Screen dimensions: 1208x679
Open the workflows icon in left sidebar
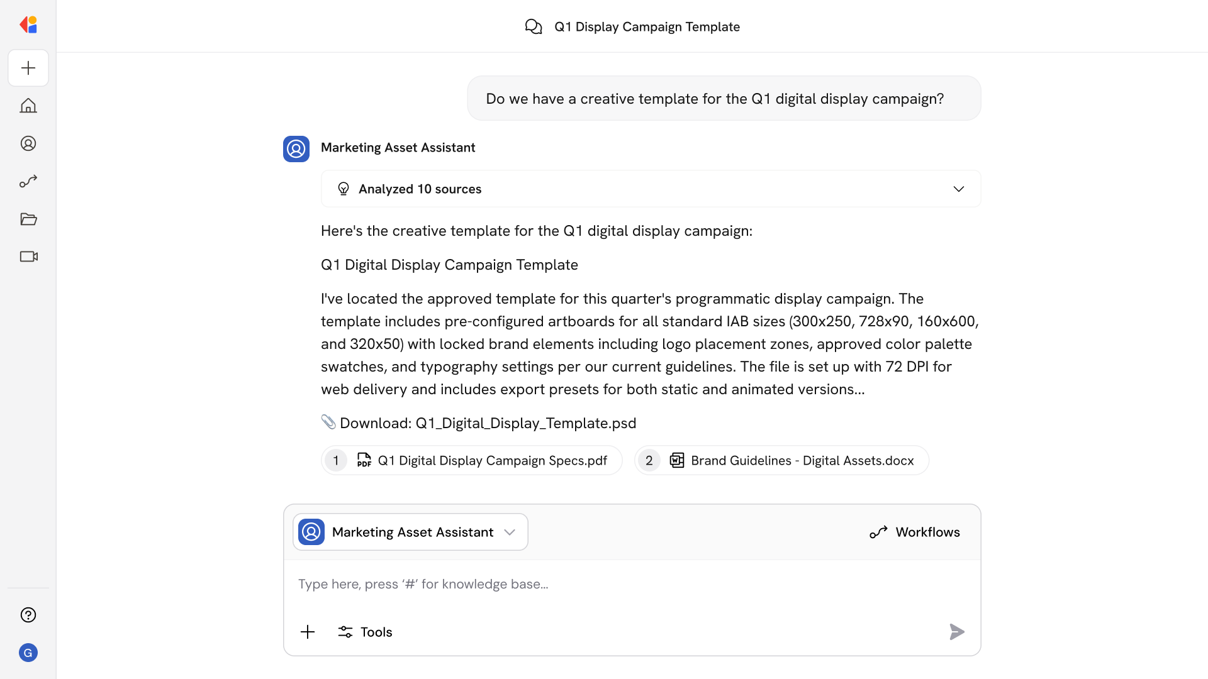pos(28,181)
